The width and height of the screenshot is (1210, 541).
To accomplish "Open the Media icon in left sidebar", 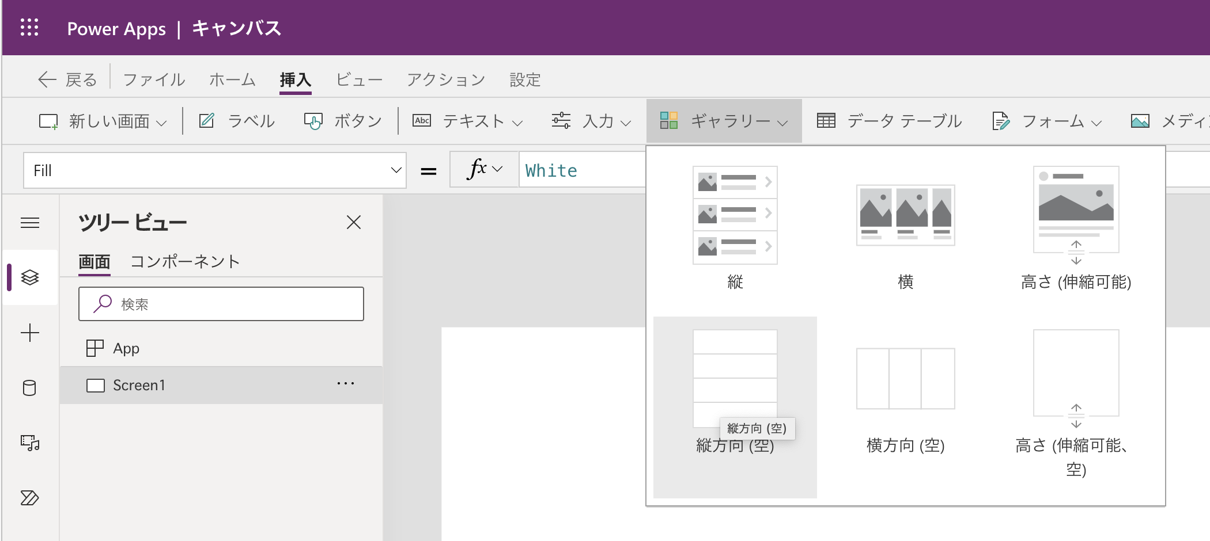I will click(30, 443).
